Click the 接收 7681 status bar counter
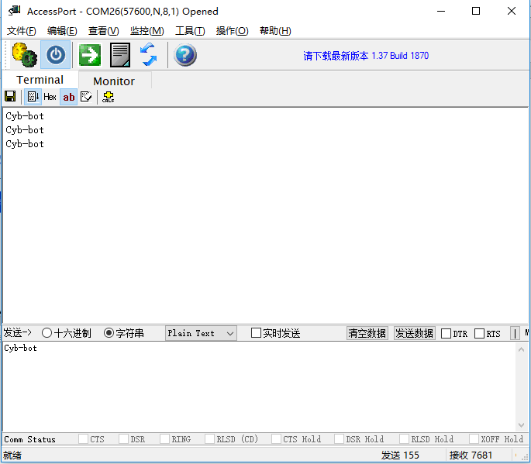Screen dimensions: 531x464 [x=471, y=455]
